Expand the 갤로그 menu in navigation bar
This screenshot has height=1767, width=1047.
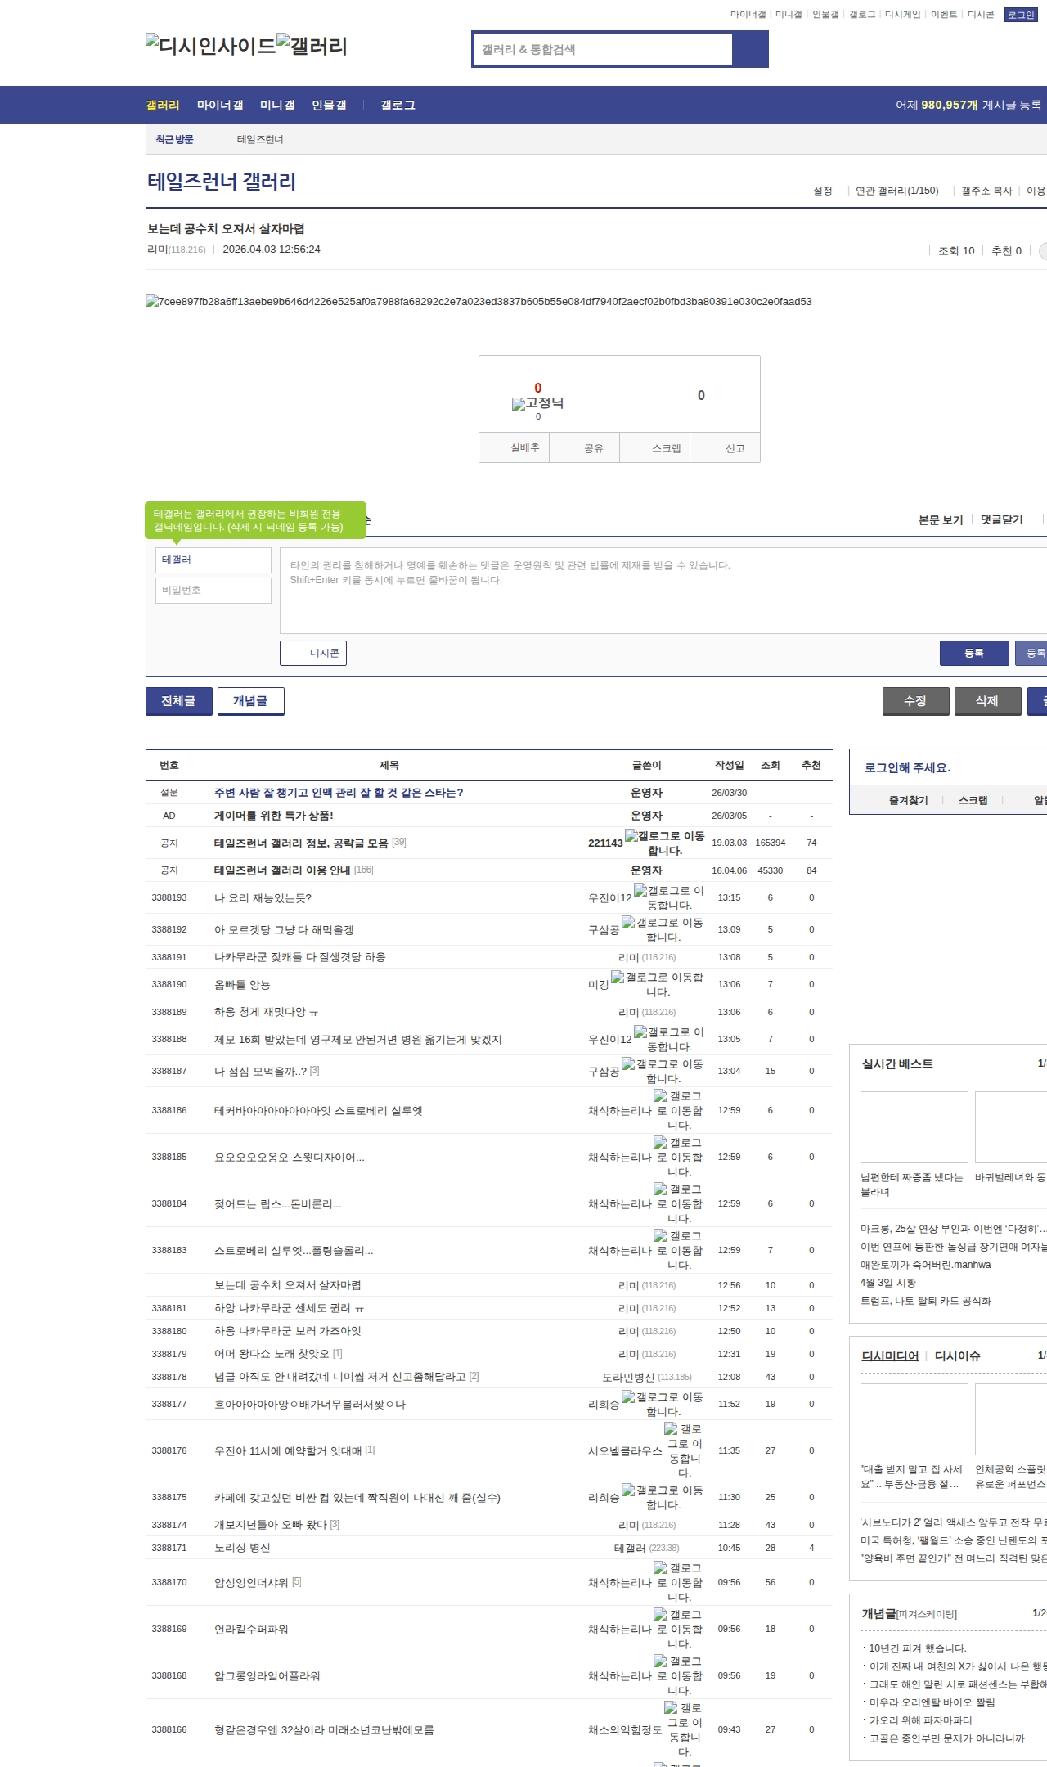pos(398,106)
